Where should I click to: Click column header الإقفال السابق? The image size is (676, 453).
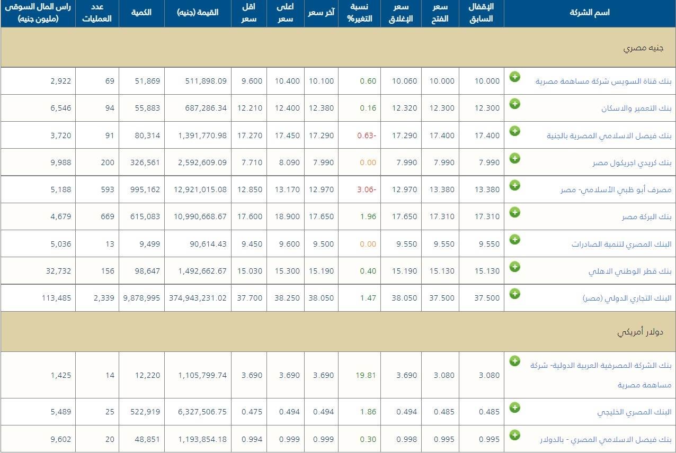point(481,13)
